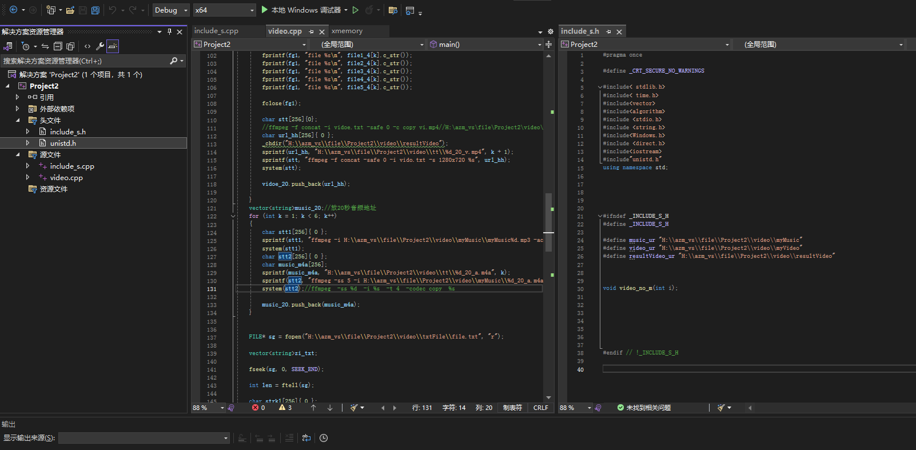Toggle the Preview Selected Items button
Viewport: 916px width, 450px height.
[113, 46]
